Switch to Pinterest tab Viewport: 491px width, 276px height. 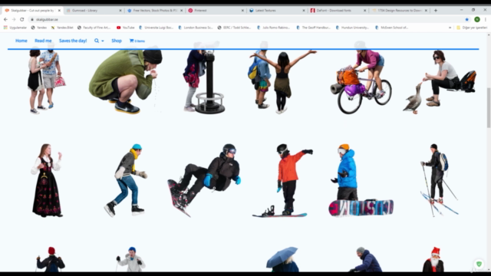coord(216,10)
